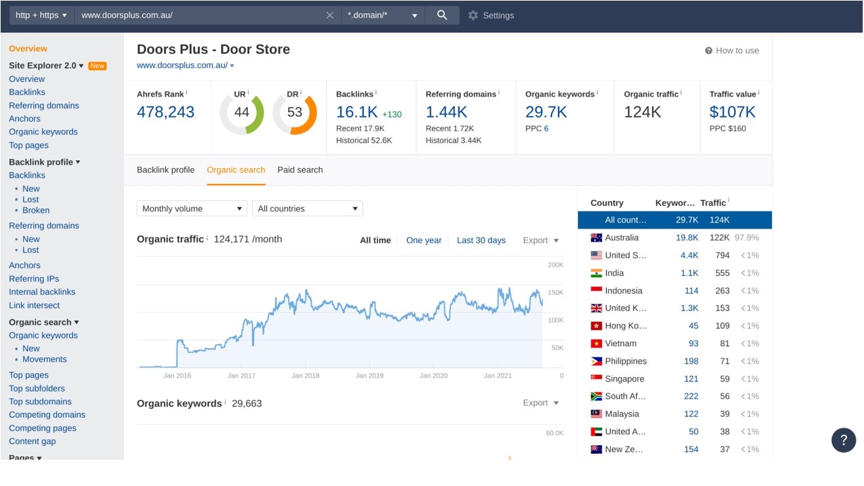The height and width of the screenshot is (486, 864).
Task: Click the Hong Kong flag icon
Action: (596, 326)
